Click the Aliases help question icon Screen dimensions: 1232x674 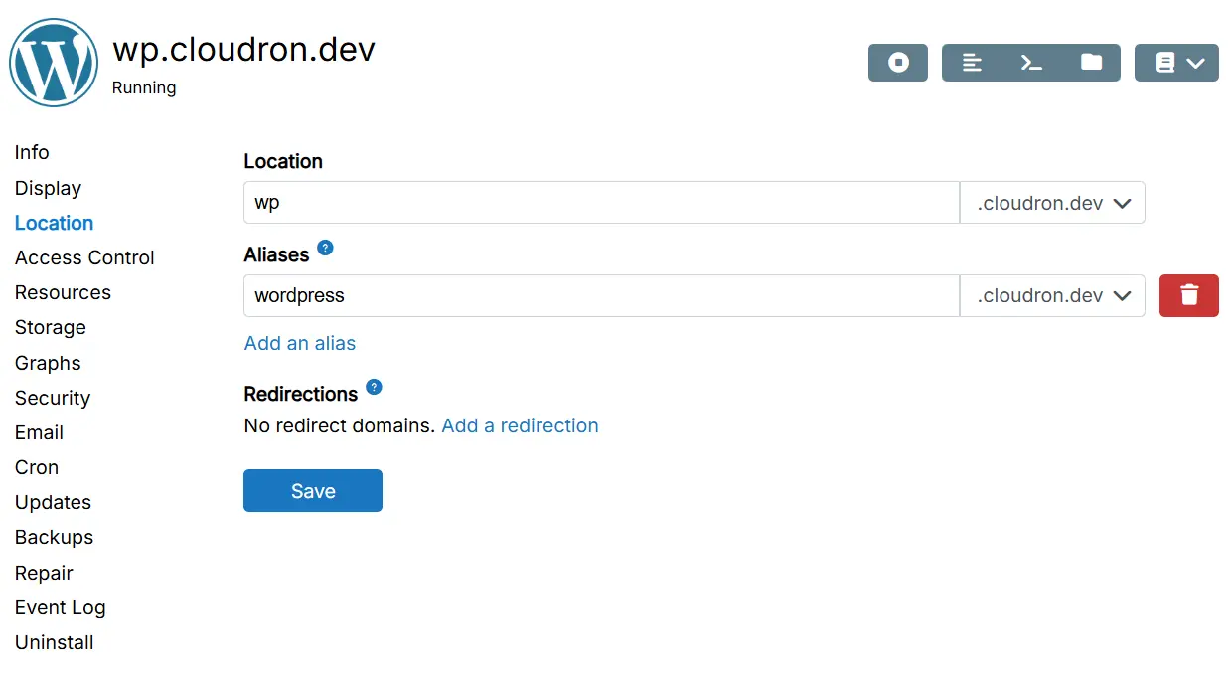[x=325, y=248]
